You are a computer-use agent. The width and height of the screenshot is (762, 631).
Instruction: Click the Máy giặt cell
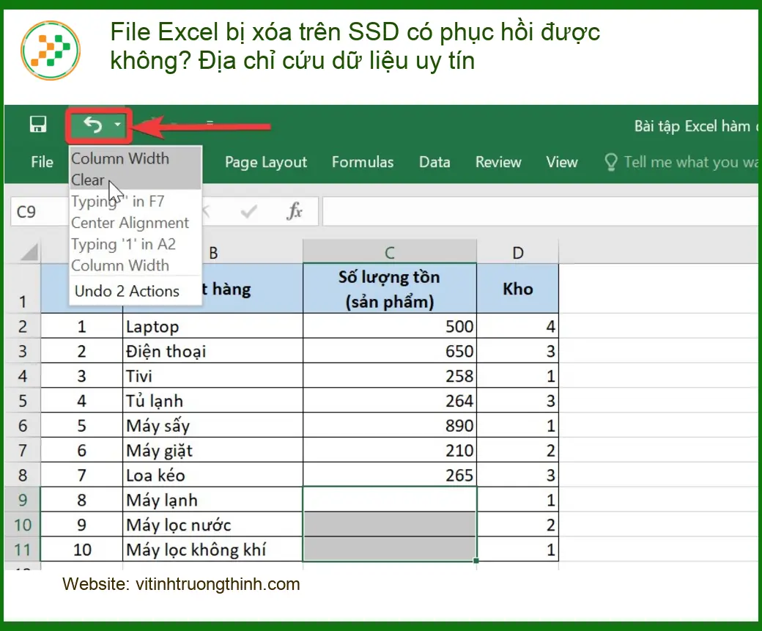click(x=213, y=450)
